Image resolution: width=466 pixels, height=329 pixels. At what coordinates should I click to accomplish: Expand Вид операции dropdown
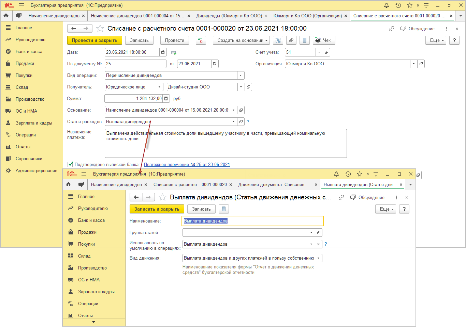[x=241, y=75]
